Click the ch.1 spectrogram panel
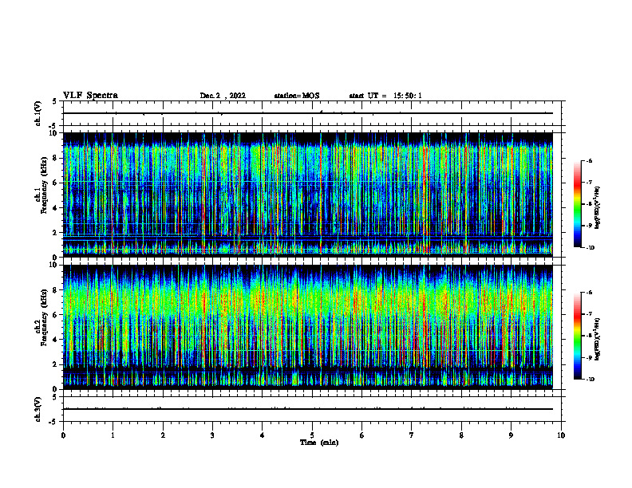Viewport: 632px width, 488px height. point(308,195)
